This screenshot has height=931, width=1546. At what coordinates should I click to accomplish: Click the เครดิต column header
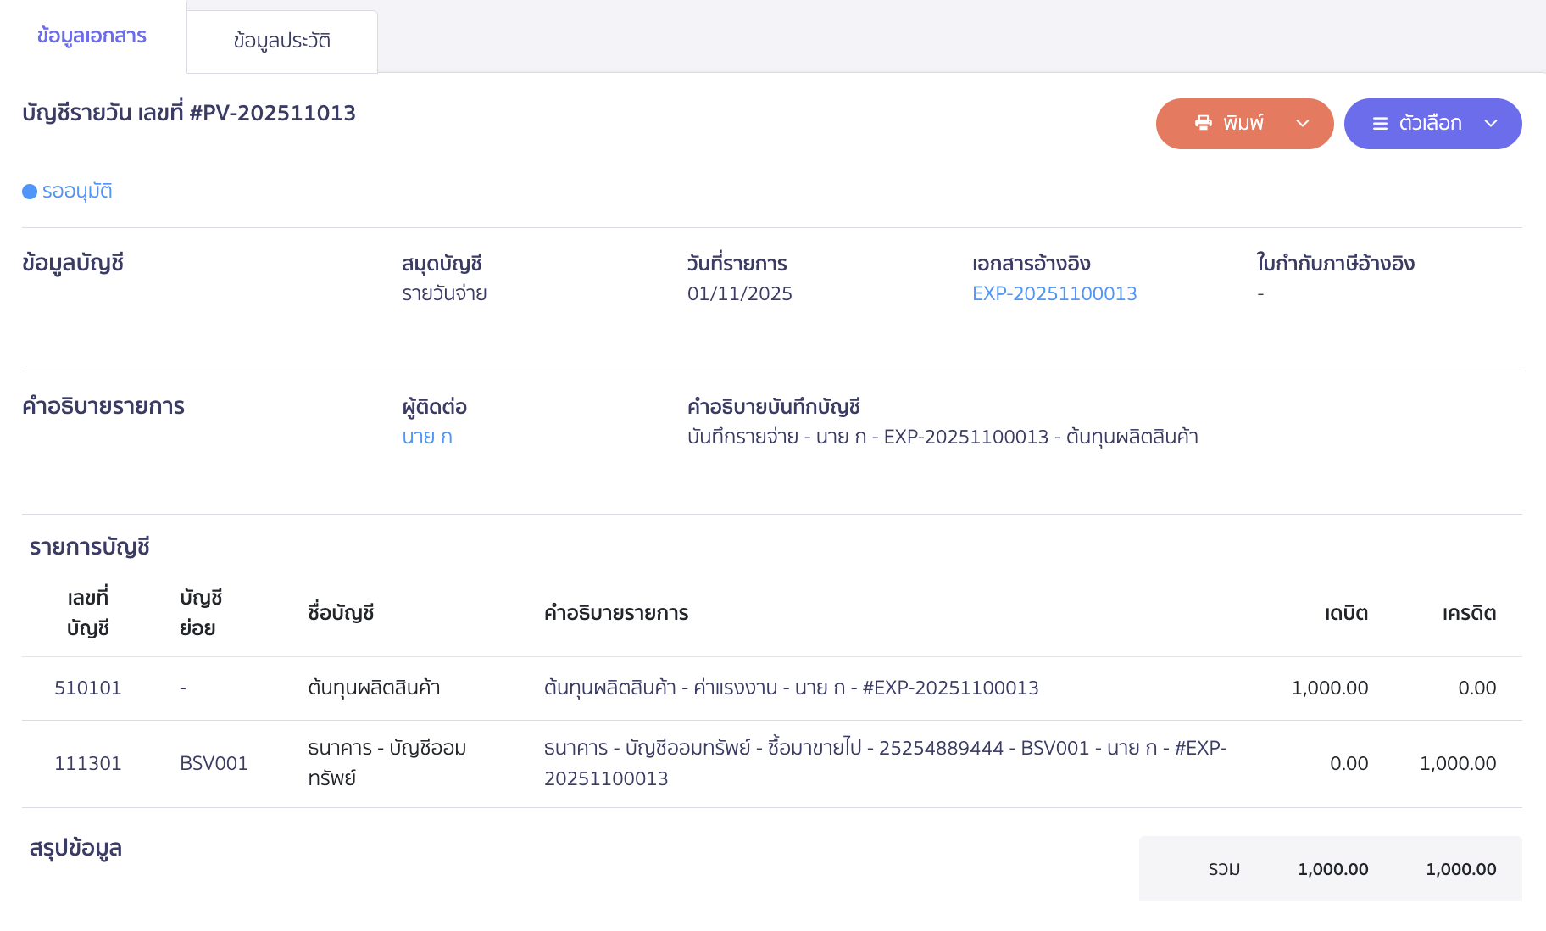point(1469,613)
